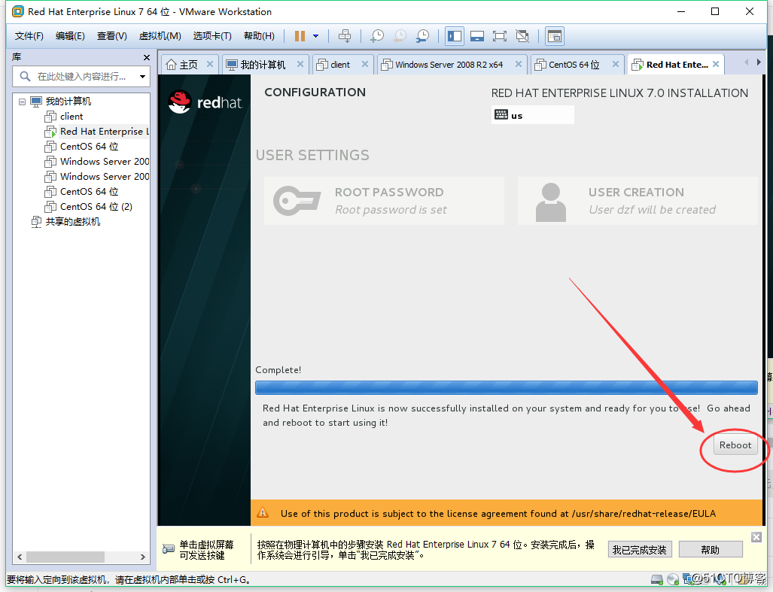Click the installation progress bar
773x592 pixels.
coord(507,387)
